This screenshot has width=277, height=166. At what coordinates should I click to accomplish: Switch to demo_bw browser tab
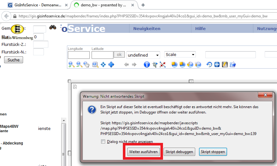click(x=104, y=5)
